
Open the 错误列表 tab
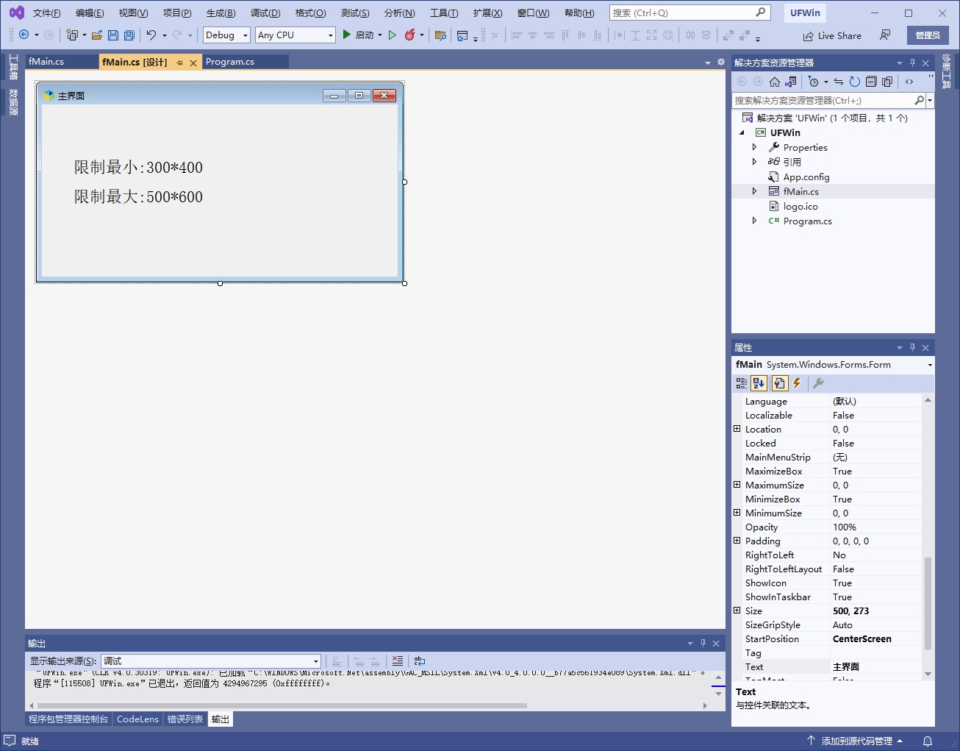tap(185, 719)
